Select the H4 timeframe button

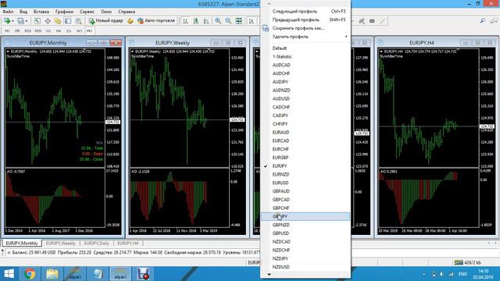coord(59,31)
